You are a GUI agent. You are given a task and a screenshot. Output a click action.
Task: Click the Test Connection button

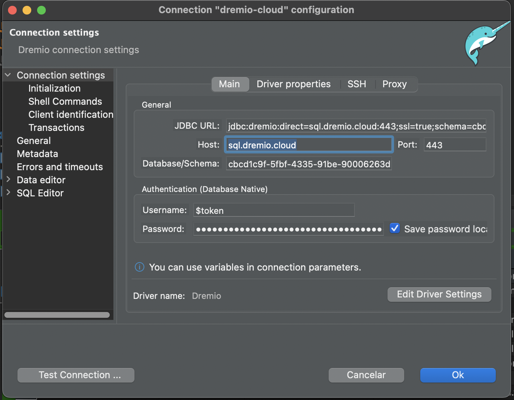pyautogui.click(x=75, y=375)
